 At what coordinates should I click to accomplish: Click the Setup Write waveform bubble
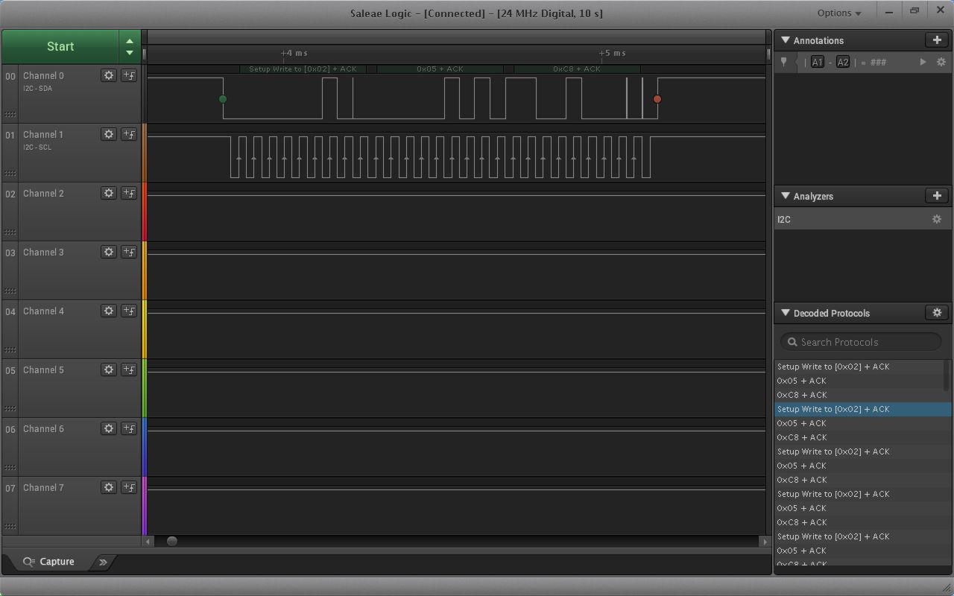(x=303, y=69)
